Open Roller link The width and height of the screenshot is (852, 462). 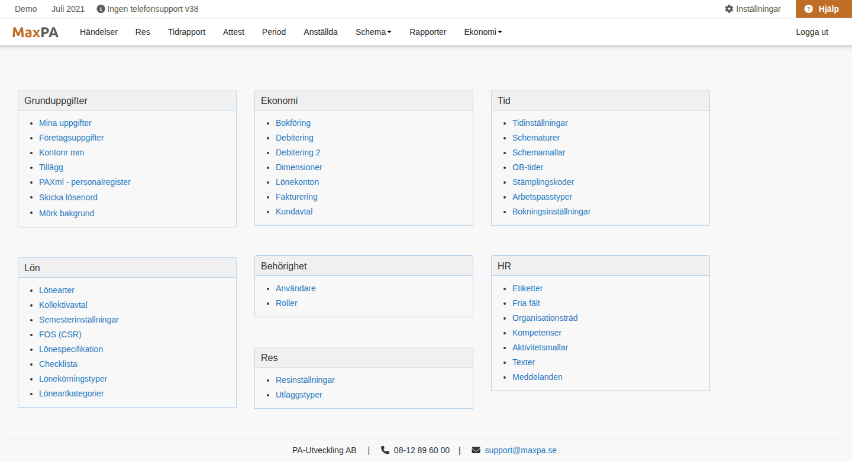[286, 303]
